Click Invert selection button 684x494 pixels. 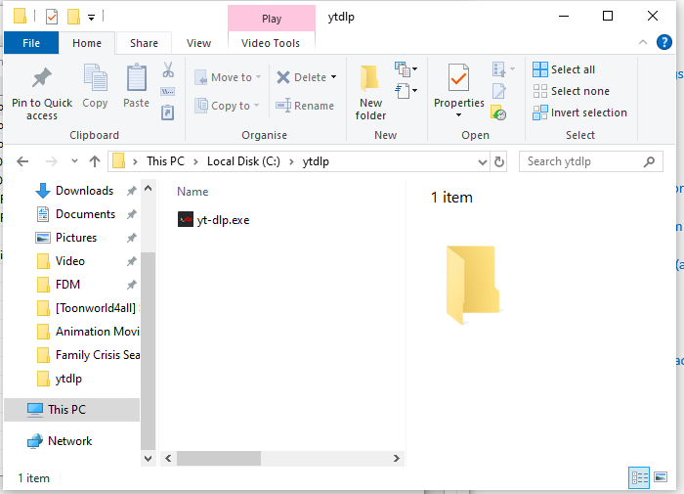point(579,112)
